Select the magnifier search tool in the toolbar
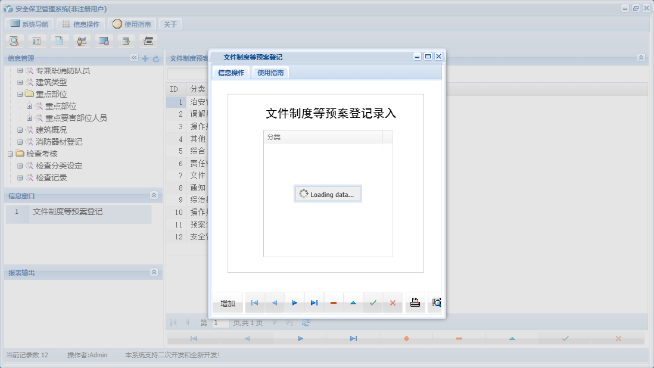This screenshot has height=368, width=654. tap(14, 40)
